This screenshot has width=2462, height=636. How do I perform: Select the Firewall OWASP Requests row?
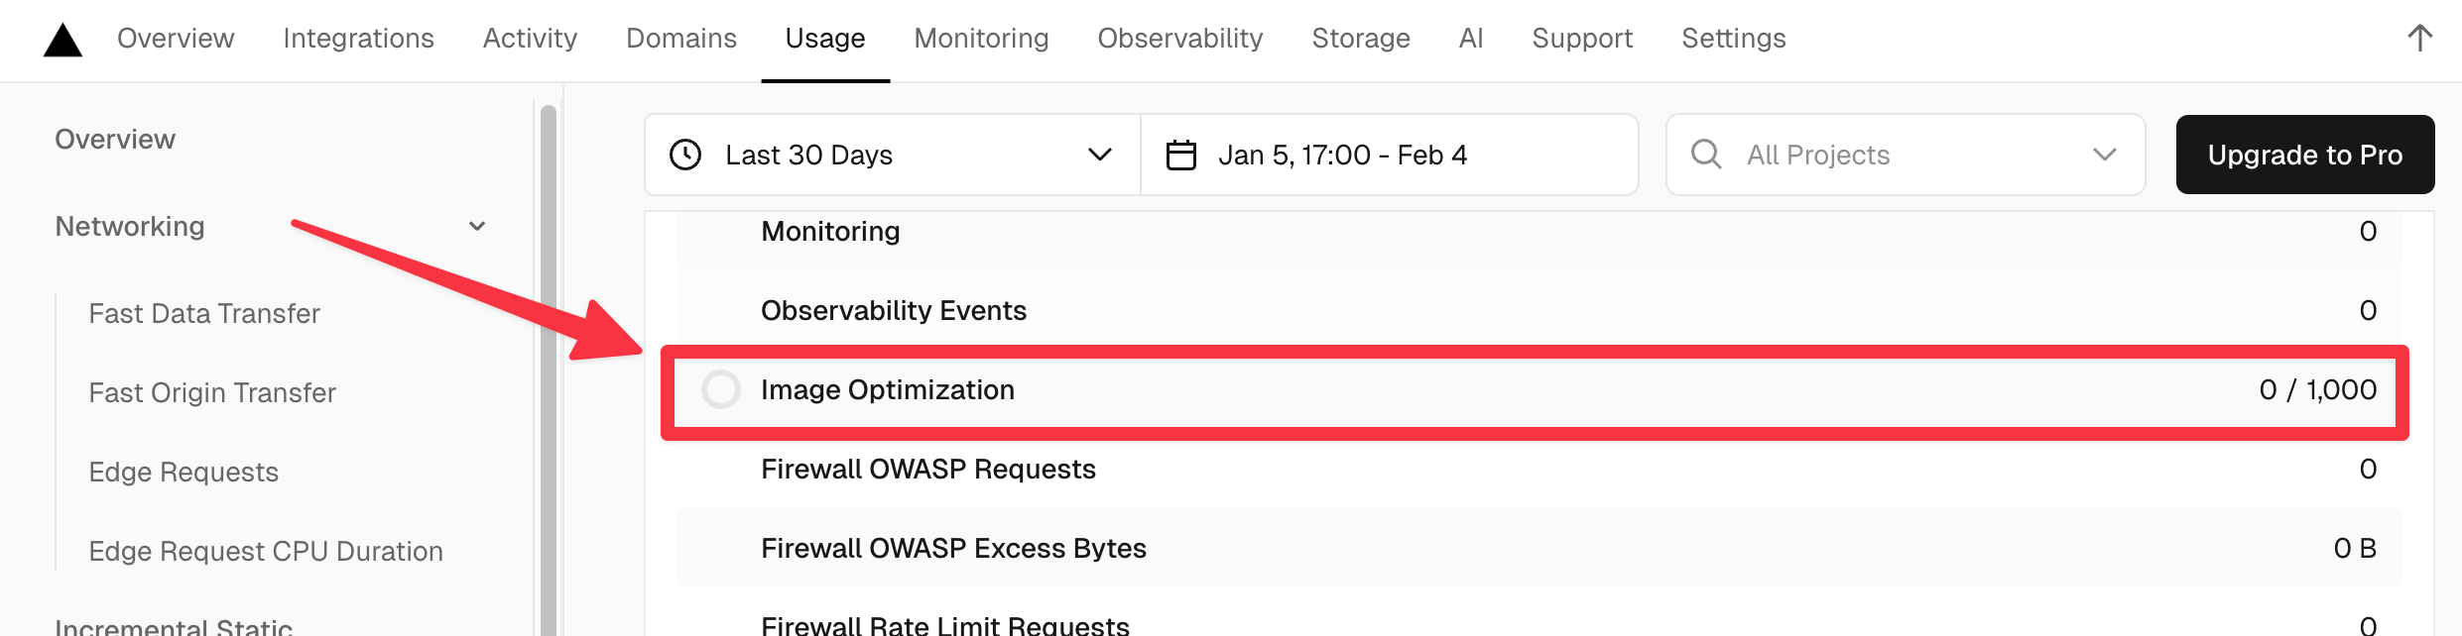tap(1538, 470)
